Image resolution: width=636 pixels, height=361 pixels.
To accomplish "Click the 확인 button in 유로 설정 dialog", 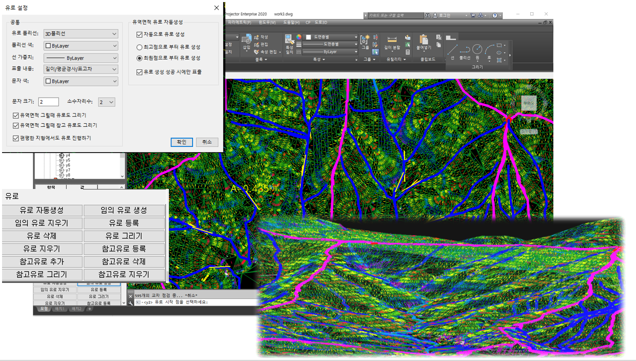I will click(x=182, y=142).
